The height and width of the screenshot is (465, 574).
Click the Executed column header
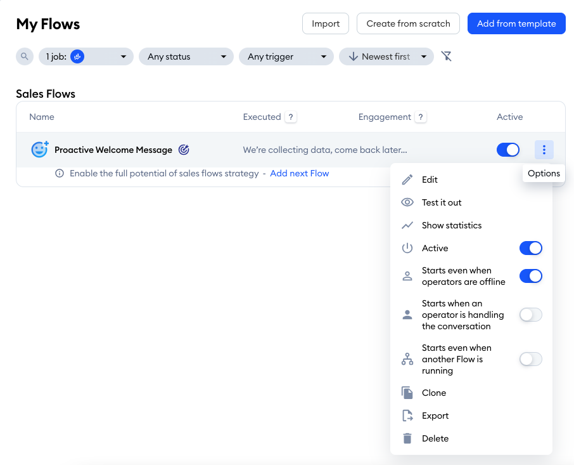262,117
